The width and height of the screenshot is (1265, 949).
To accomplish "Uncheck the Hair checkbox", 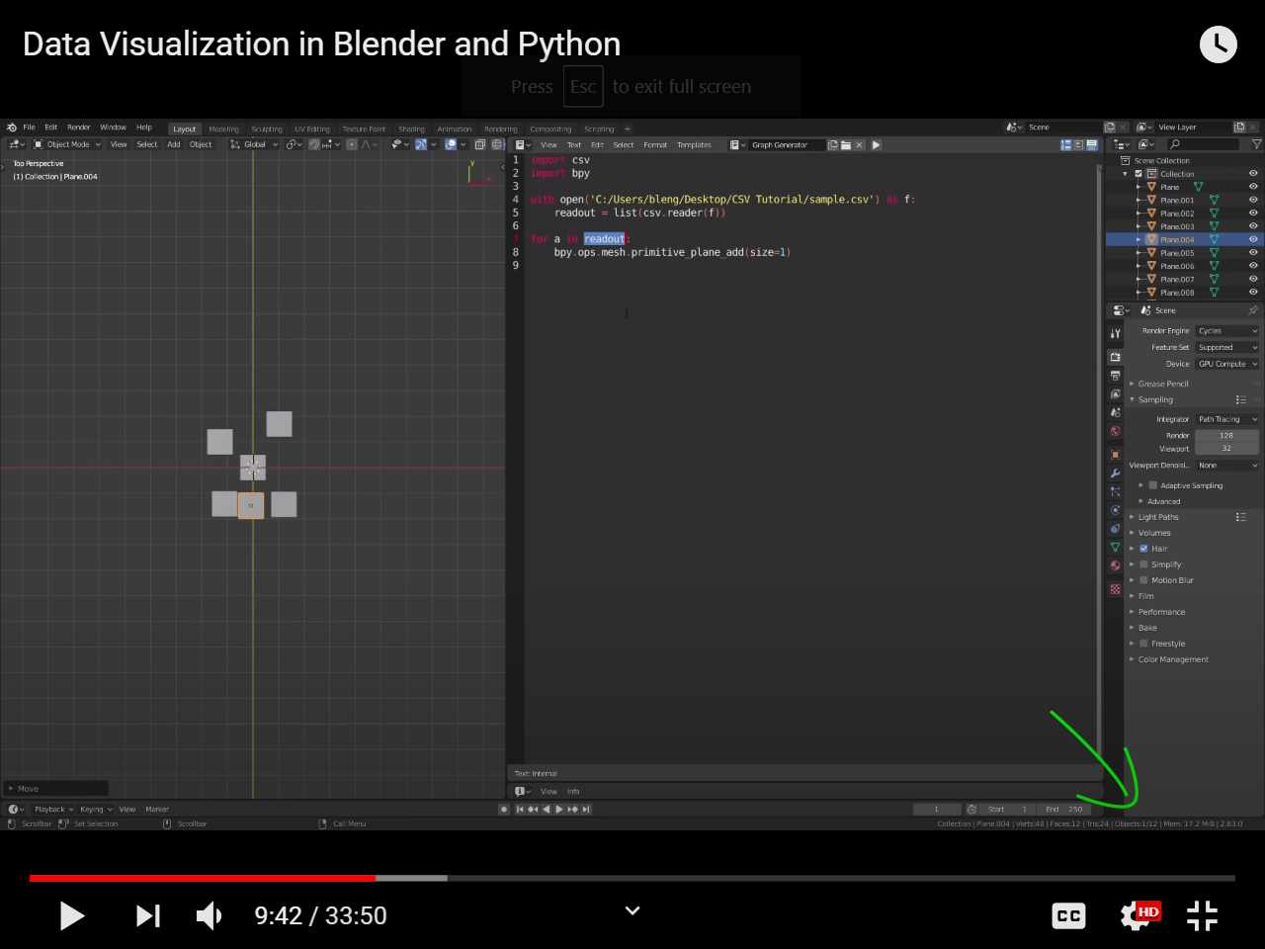I will [1143, 549].
